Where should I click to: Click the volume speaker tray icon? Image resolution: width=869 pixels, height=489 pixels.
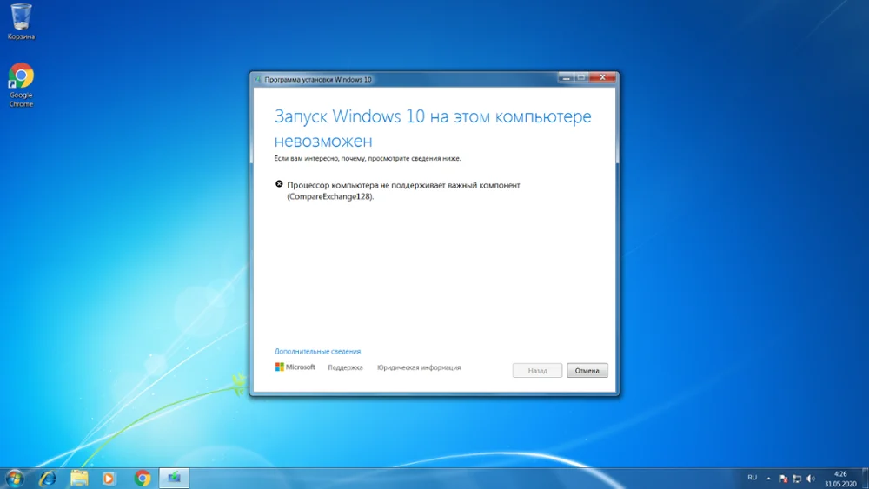point(811,479)
